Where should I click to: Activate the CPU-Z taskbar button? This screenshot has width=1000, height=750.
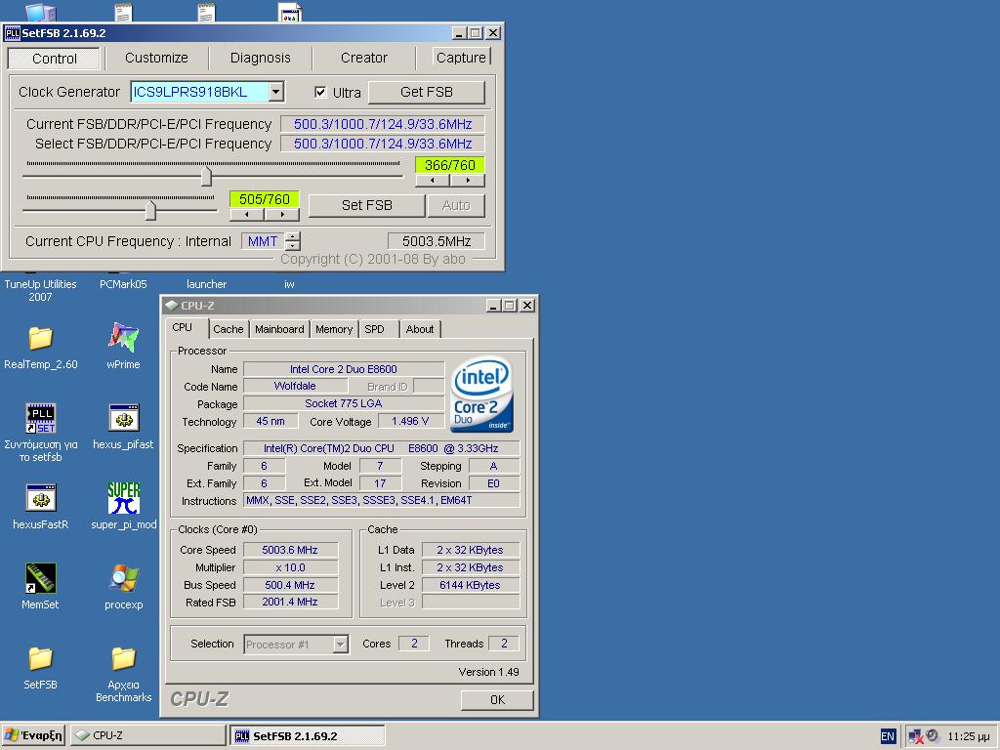coord(148,735)
